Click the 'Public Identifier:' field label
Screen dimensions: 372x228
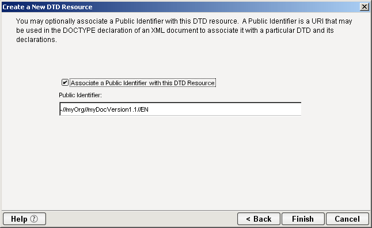click(x=80, y=95)
